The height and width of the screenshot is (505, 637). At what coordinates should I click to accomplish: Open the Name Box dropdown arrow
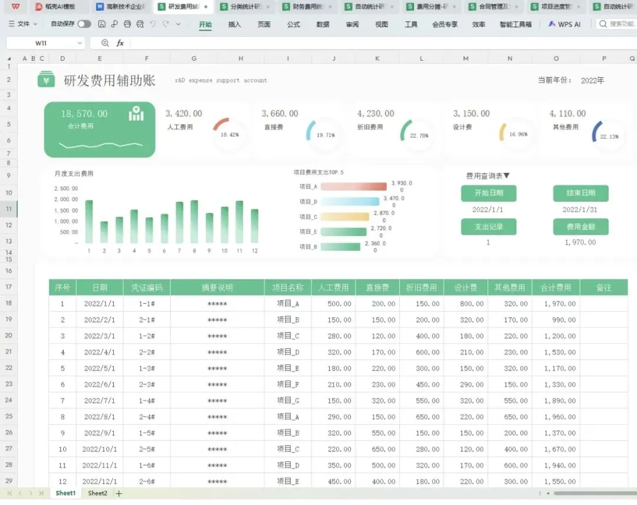tap(80, 42)
